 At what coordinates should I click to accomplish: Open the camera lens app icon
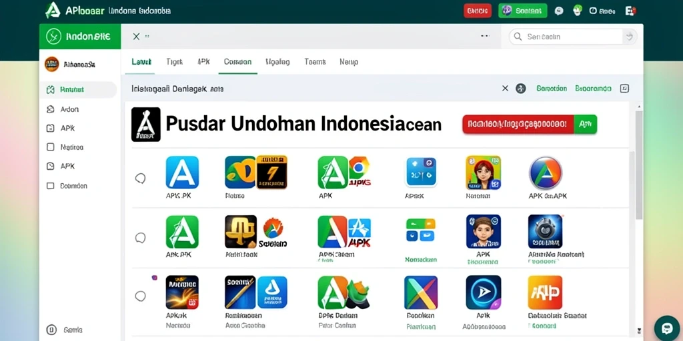[x=545, y=231]
